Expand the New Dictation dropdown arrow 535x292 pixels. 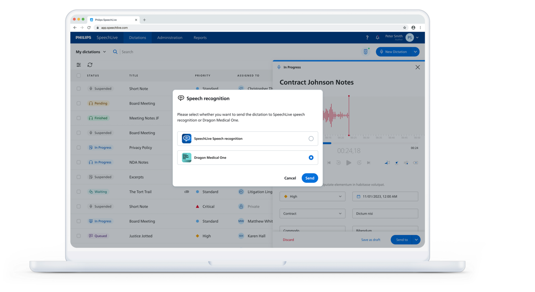tap(416, 52)
